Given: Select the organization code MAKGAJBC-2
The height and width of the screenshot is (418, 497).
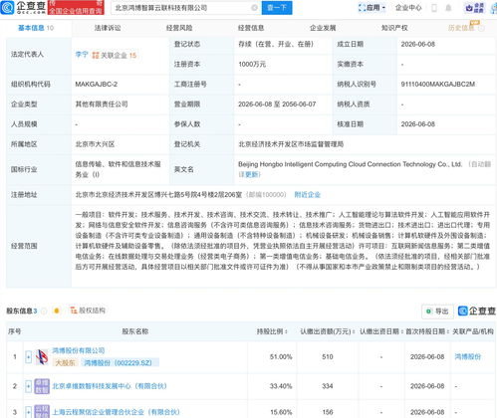Looking at the screenshot, I should (97, 85).
